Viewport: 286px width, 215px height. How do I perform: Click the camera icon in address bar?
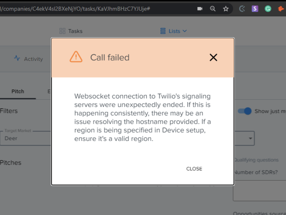tap(200, 9)
